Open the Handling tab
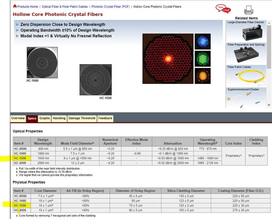Viewport: 272px width, 219px height. (59, 118)
